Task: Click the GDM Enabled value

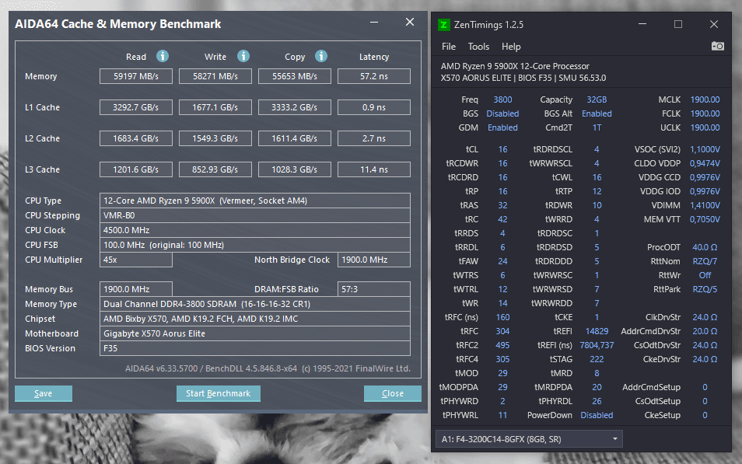Action: (x=502, y=127)
